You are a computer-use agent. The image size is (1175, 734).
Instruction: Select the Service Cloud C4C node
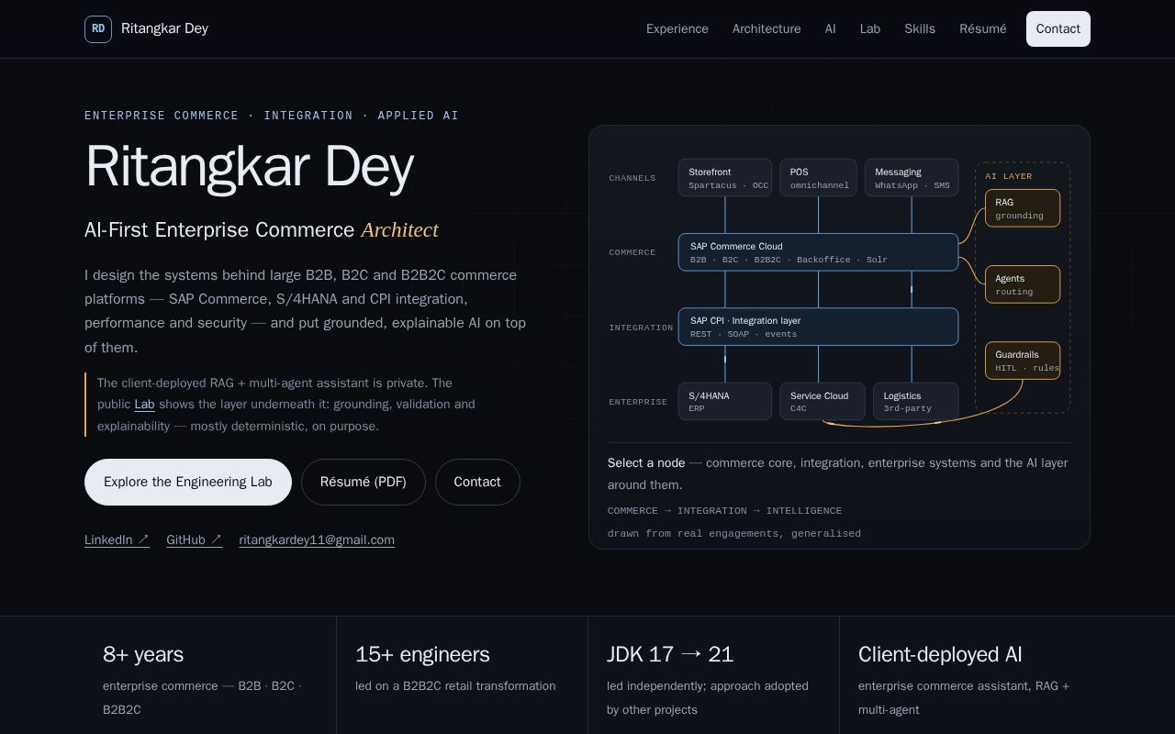822,402
